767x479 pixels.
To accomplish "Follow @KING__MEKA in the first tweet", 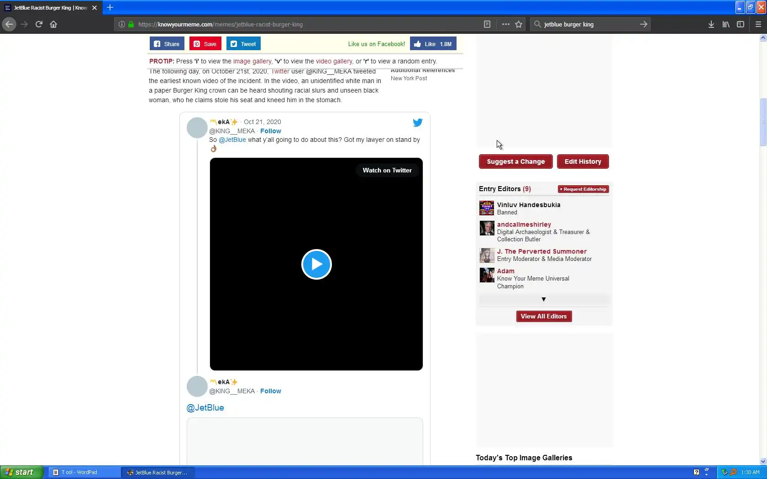I will click(270, 131).
